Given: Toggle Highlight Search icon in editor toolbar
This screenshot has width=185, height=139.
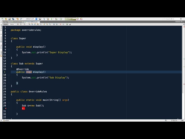Looking at the screenshot, I should tap(38, 24).
